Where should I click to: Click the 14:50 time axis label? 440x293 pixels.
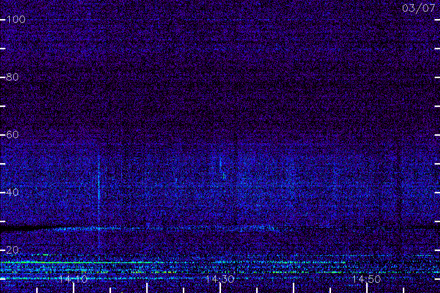[x=367, y=279]
